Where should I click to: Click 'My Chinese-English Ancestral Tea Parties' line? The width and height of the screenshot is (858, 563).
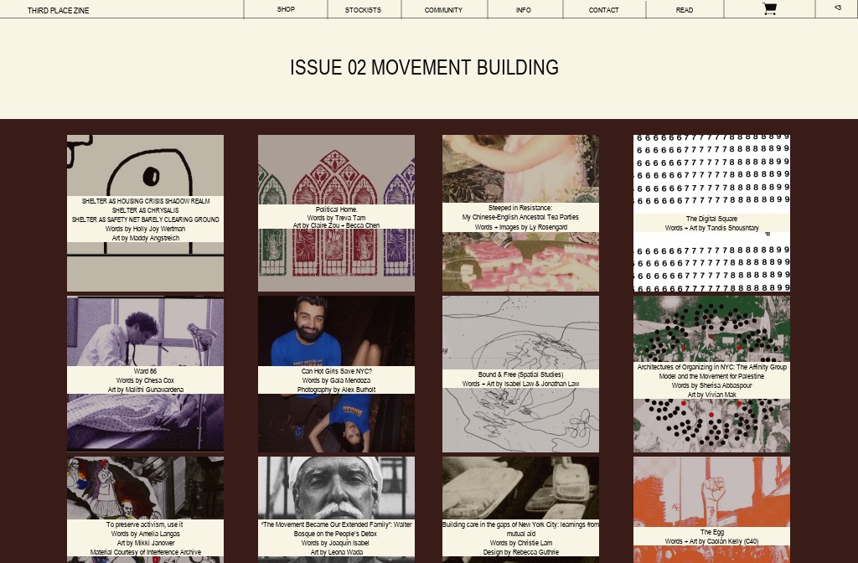point(520,217)
